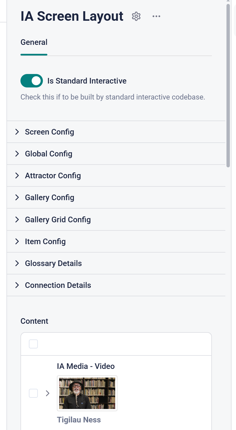Expand the IA Media - Video content row

click(48, 393)
